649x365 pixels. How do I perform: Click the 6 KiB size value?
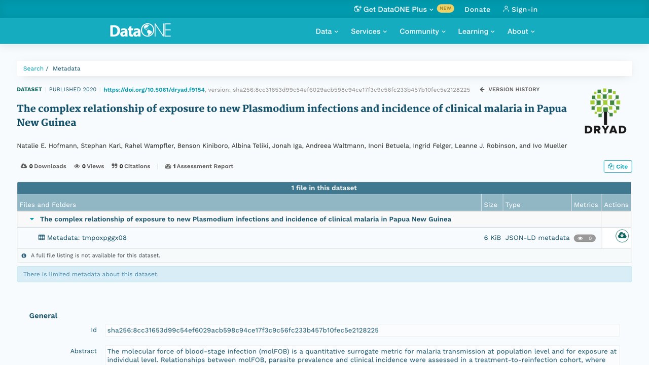492,238
